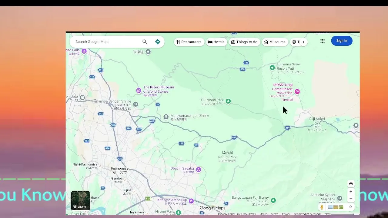Select the Fujihinoki Park tree marker
388x218 pixels.
[228, 101]
